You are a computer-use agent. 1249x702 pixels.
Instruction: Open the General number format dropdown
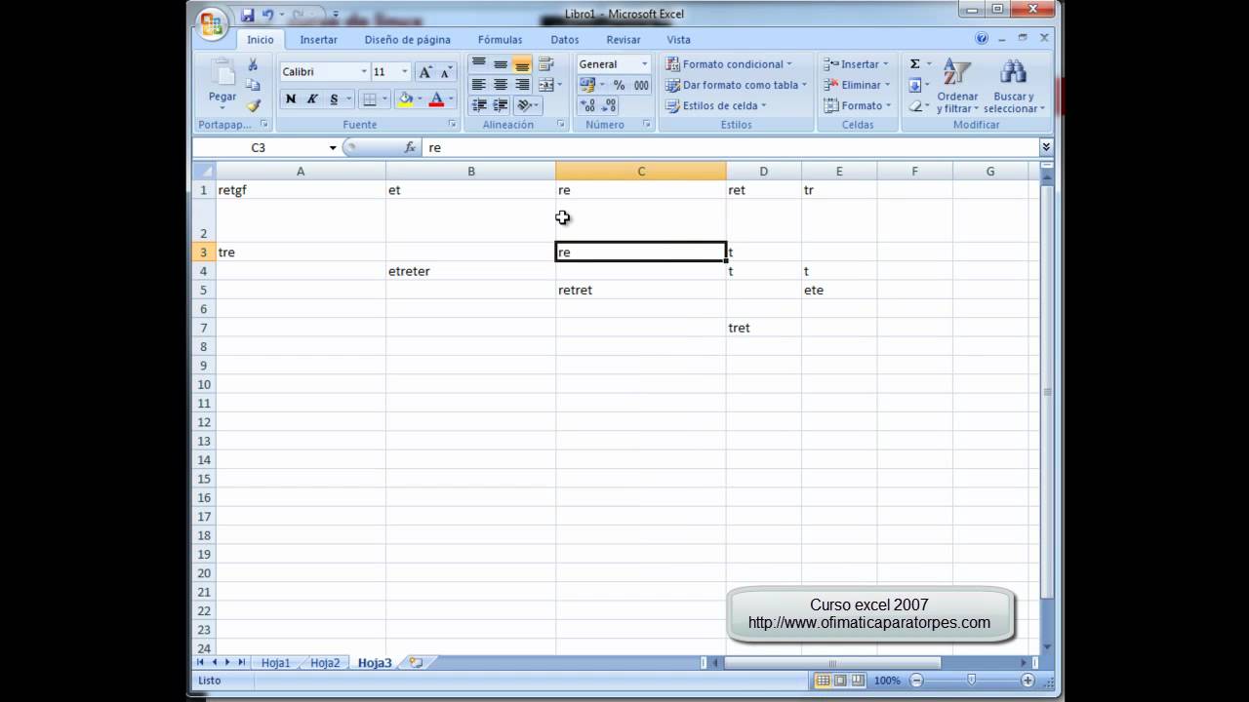[644, 64]
